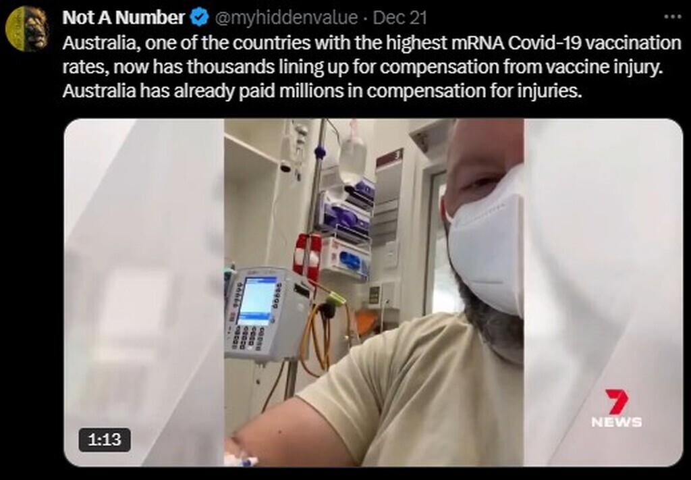Open the Not A Number profile name
The image size is (691, 480).
click(123, 18)
